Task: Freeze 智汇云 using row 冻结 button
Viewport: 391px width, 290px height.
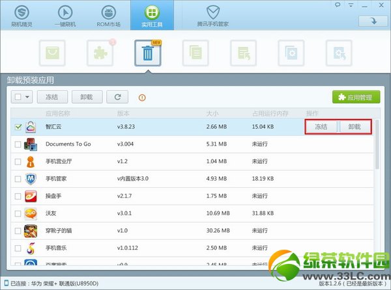Action: coord(321,127)
